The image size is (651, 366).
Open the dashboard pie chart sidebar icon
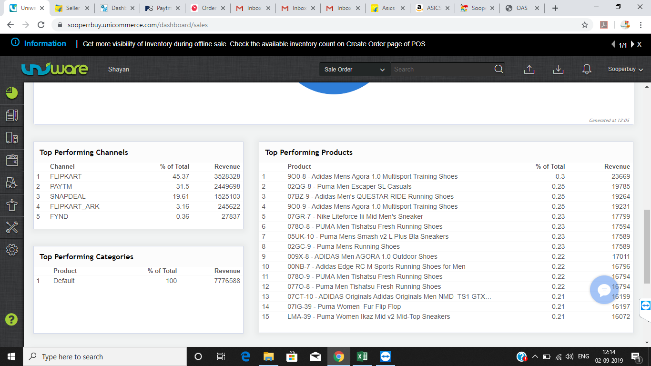pos(12,93)
